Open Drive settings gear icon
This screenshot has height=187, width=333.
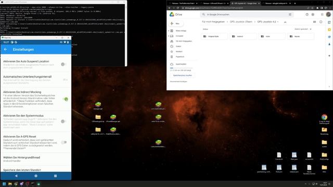coord(313,15)
